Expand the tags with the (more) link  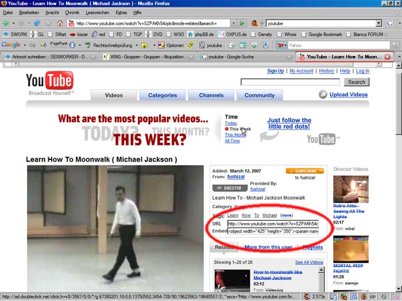287,216
